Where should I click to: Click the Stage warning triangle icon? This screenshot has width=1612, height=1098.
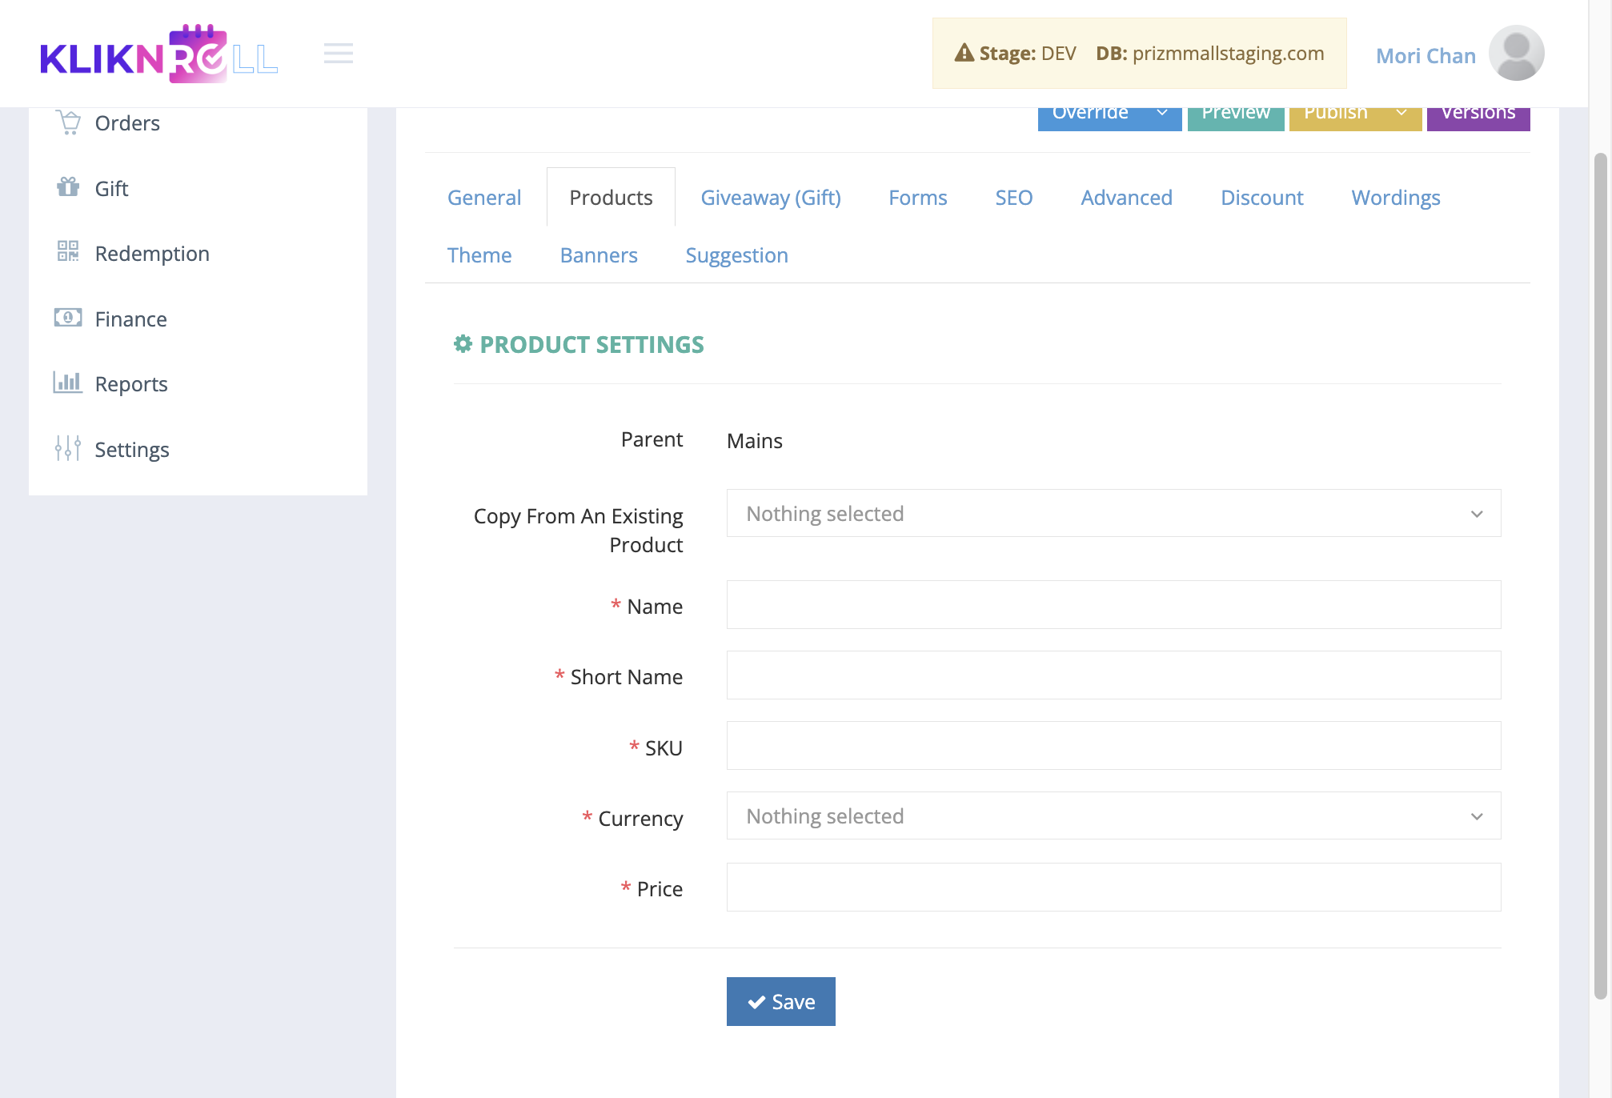point(964,53)
